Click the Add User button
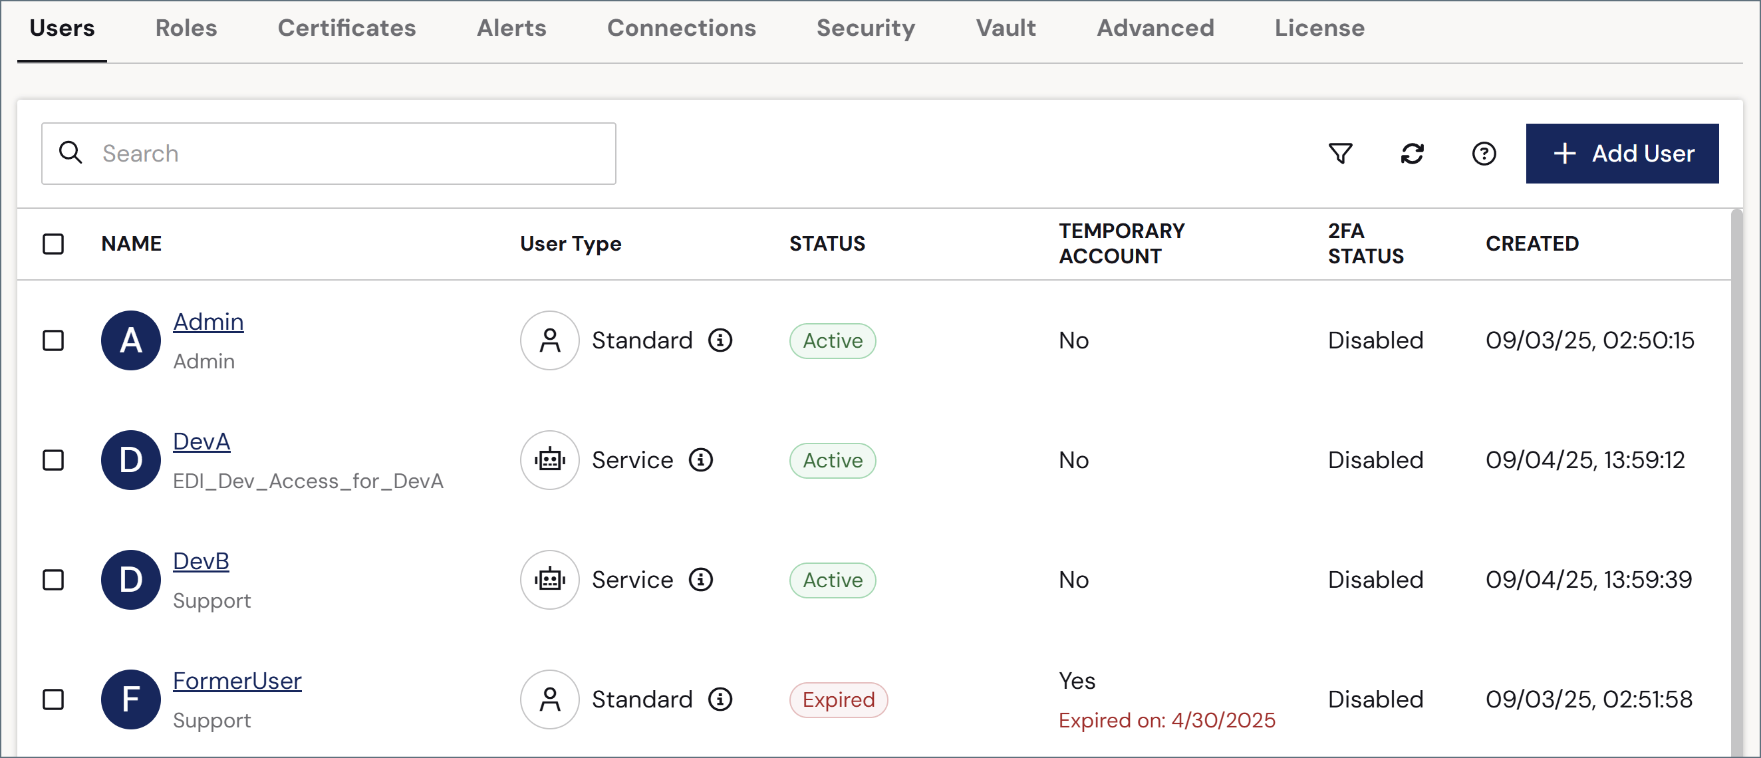Viewport: 1761px width, 758px height. click(1621, 153)
